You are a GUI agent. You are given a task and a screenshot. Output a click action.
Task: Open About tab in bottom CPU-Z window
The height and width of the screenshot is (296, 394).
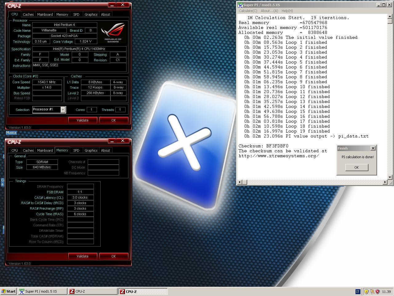click(106, 150)
